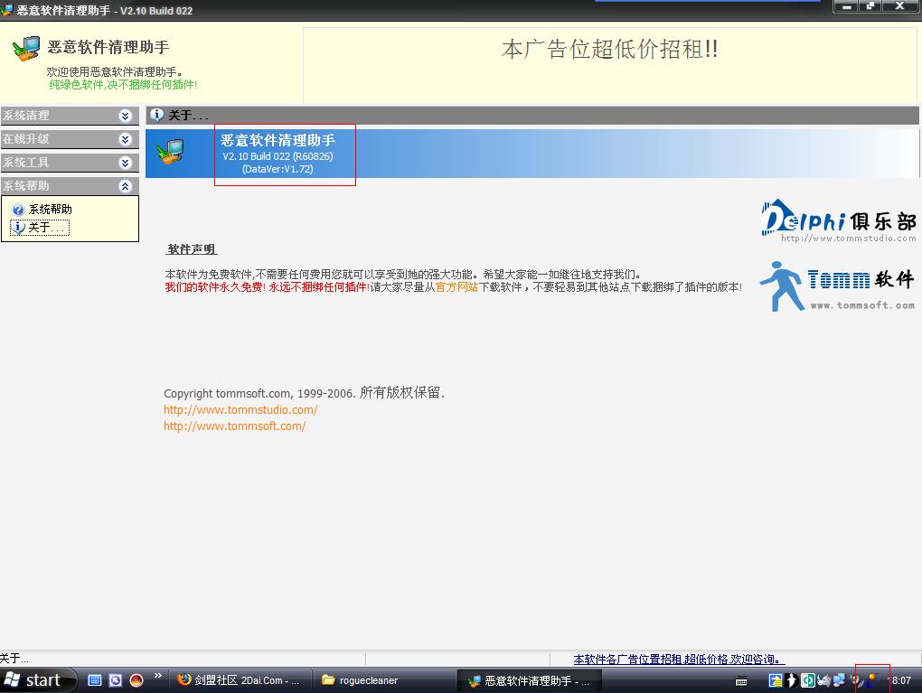Click the 恶意软件清理助手 taskbar button

528,680
